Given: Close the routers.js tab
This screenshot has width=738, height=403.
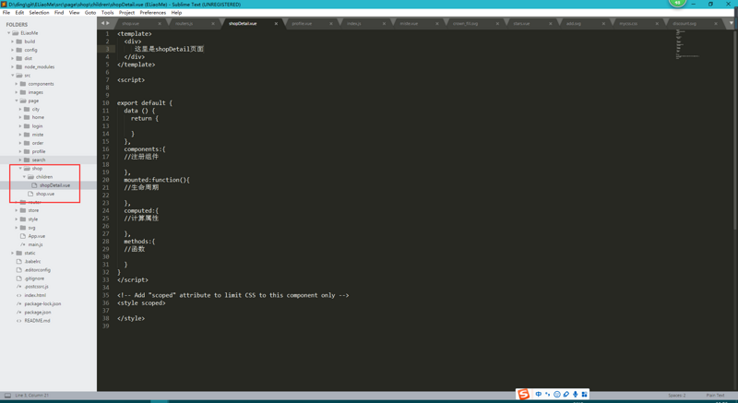Looking at the screenshot, I should [213, 23].
